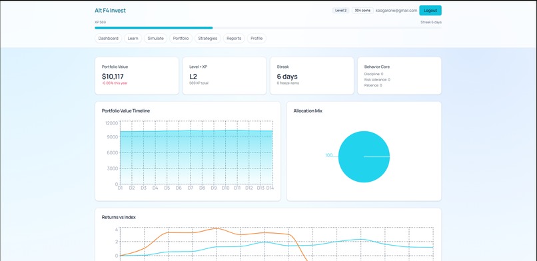
Task: Click the 12000 y-axis label
Action: [112, 123]
